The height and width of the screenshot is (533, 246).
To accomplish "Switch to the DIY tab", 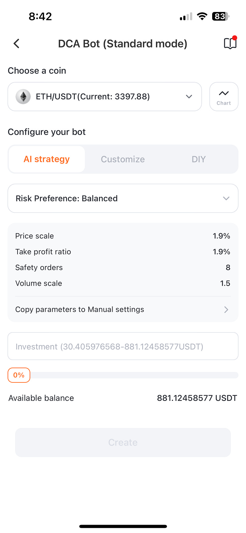I will 199,159.
